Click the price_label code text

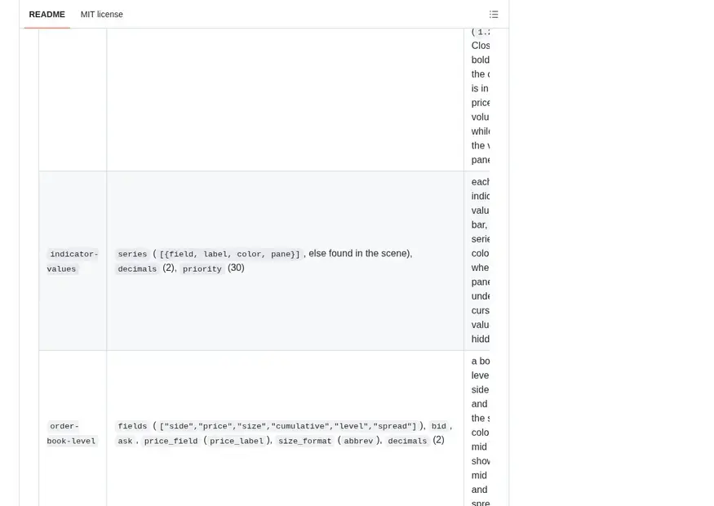(x=237, y=441)
